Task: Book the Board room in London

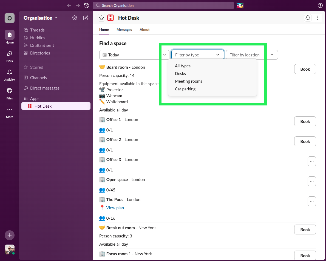Action: (x=305, y=69)
